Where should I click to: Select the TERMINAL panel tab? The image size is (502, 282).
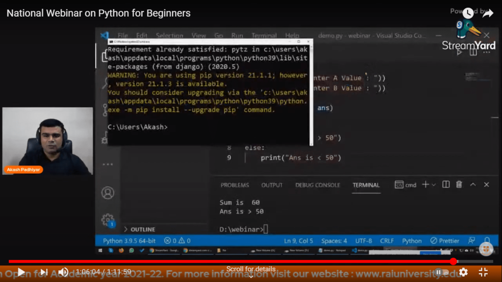click(366, 185)
